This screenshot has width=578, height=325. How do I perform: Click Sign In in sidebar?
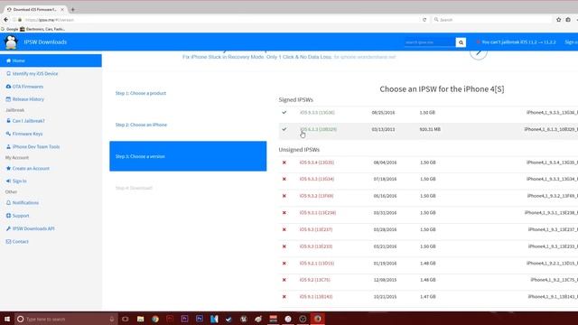point(16,181)
